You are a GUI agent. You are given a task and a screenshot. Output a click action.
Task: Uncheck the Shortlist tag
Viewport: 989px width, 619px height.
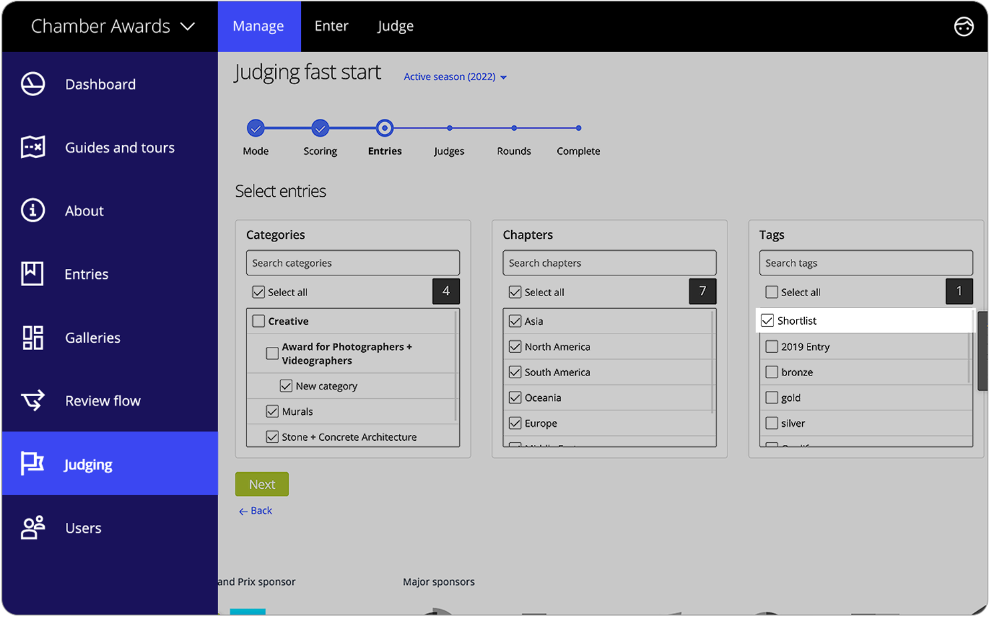point(767,320)
